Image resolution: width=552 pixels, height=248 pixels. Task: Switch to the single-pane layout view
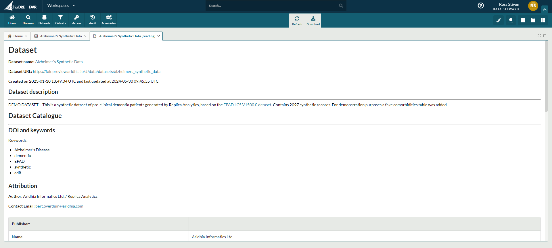523,20
